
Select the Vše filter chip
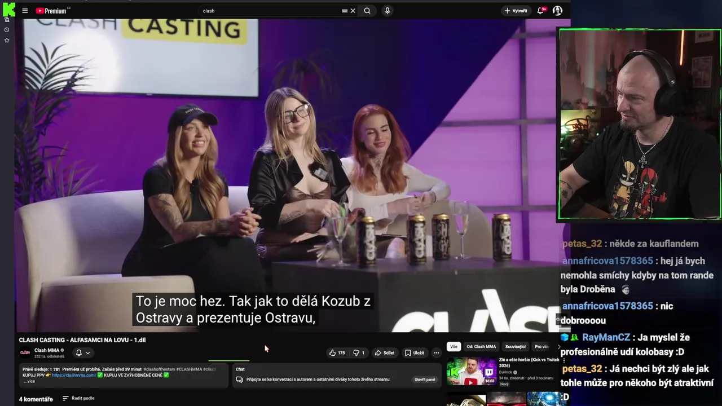point(454,347)
